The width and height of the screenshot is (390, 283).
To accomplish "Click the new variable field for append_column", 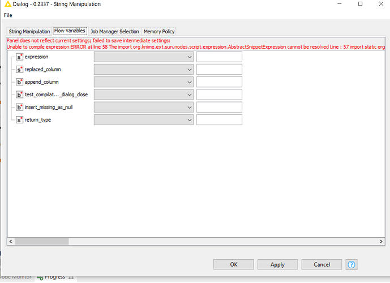I will tap(219, 82).
